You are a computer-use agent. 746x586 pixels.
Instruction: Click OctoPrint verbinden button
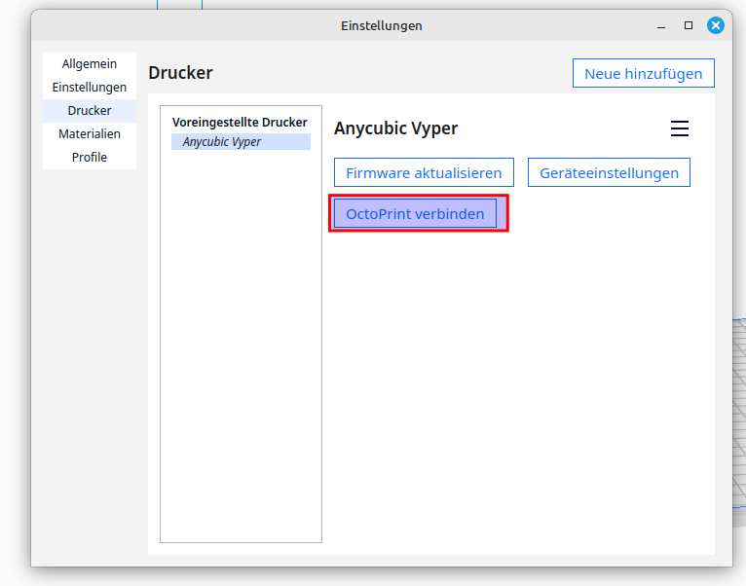[415, 214]
